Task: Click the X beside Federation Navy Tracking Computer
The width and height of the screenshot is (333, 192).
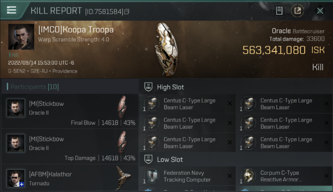Action: click(x=230, y=176)
